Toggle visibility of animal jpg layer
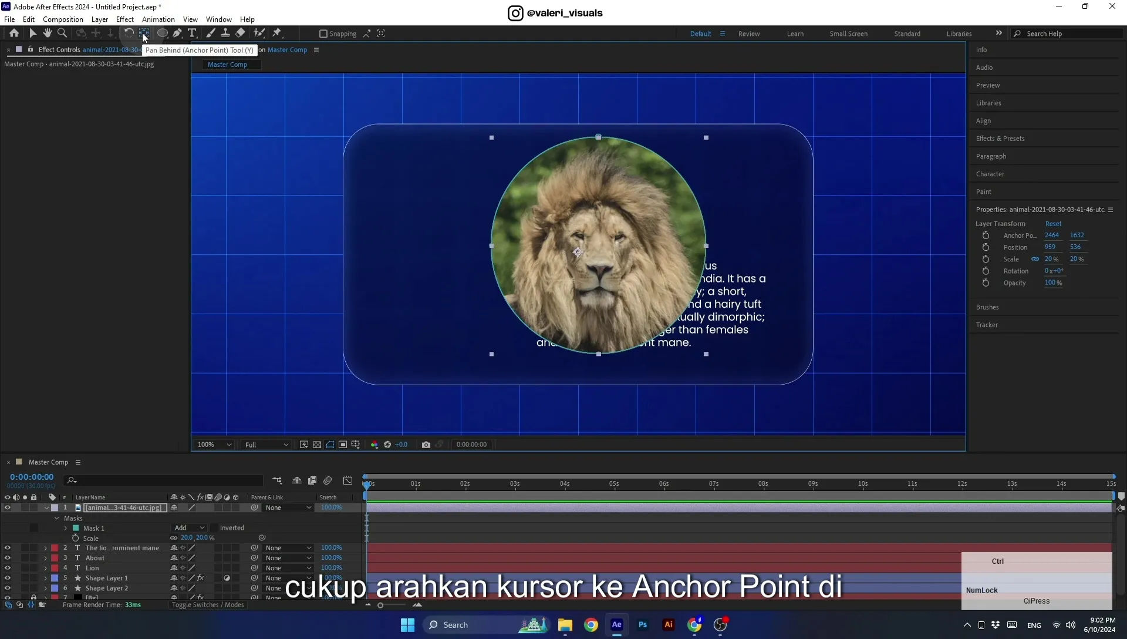 (7, 507)
